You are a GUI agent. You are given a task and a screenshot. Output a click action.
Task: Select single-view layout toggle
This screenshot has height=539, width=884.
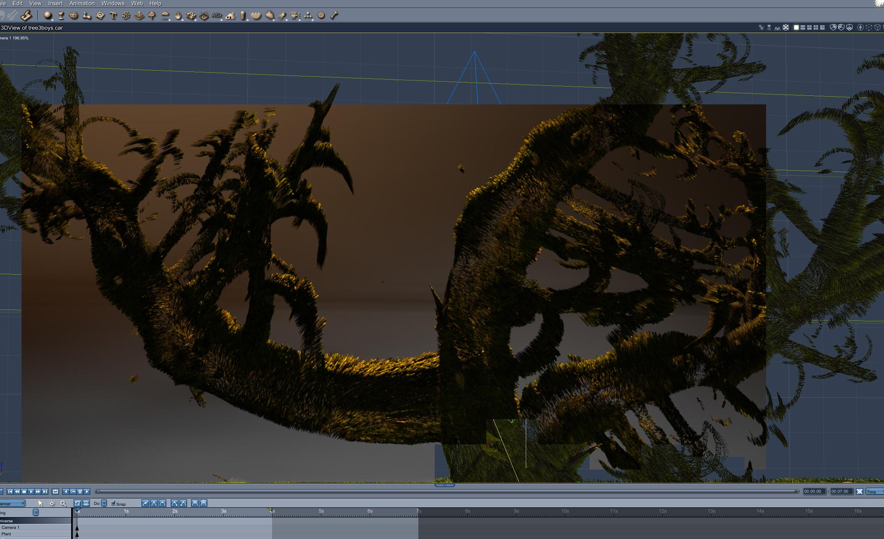796,27
